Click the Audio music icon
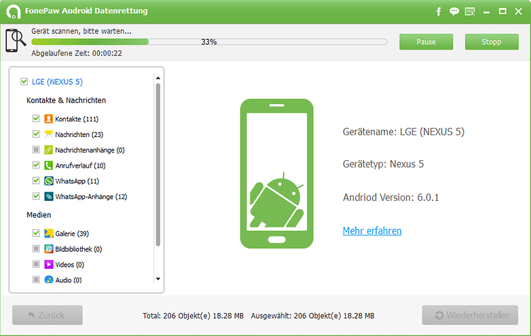Screen dimensions: 531x336 48,280
